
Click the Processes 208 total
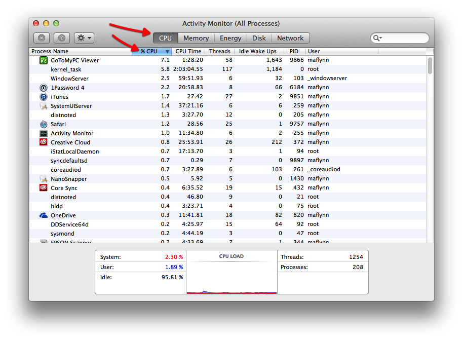(358, 267)
